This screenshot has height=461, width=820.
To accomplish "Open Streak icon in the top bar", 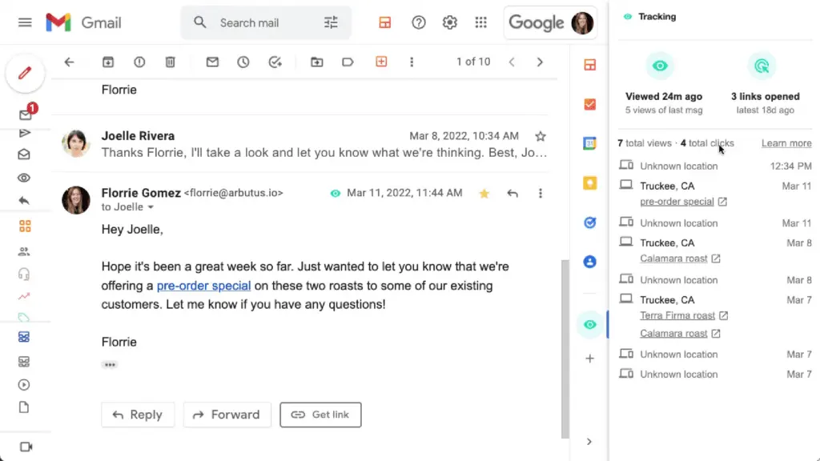I will 385,22.
